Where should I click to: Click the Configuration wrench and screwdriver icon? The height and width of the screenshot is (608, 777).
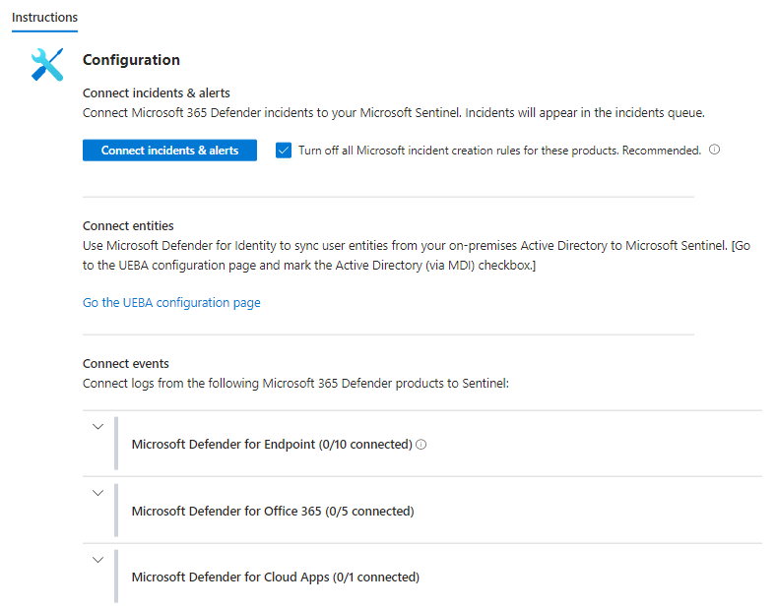point(47,64)
